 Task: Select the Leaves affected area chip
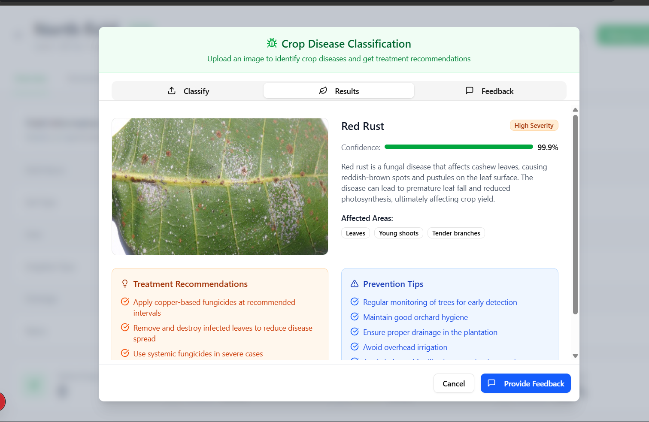[x=355, y=233]
